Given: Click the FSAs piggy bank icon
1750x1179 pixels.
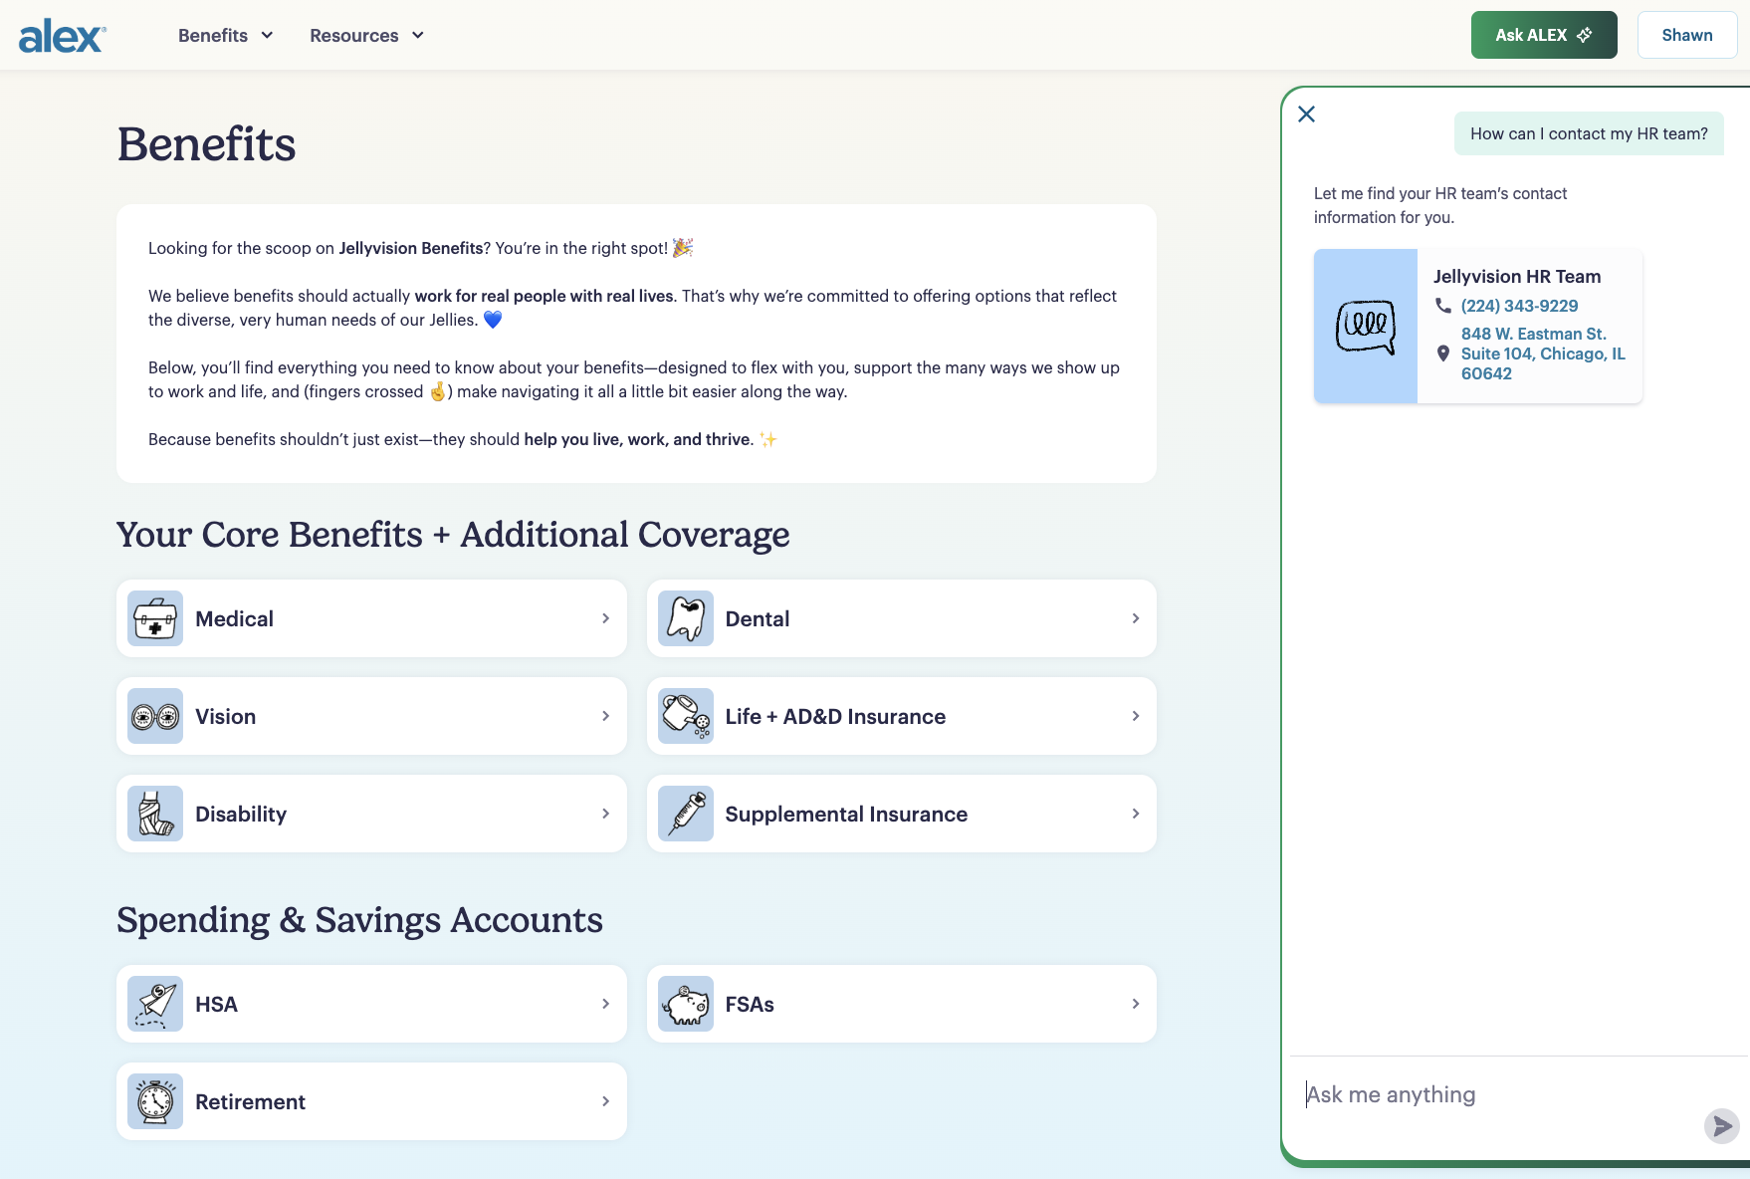Looking at the screenshot, I should [x=686, y=1004].
